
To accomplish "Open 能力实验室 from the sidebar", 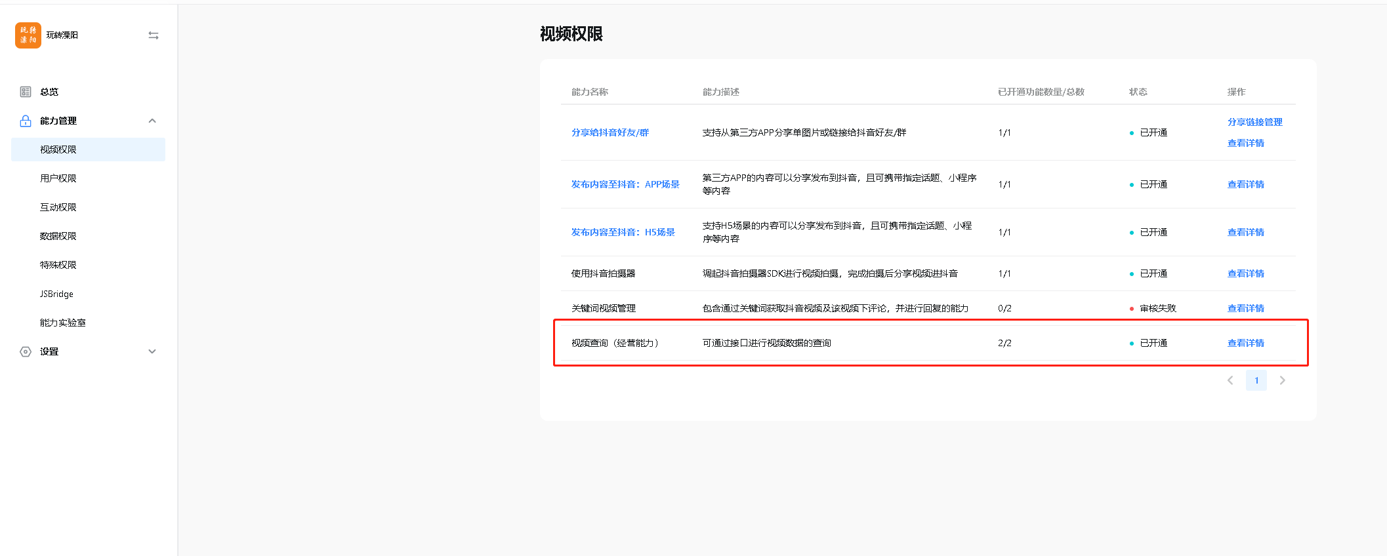I will 63,323.
